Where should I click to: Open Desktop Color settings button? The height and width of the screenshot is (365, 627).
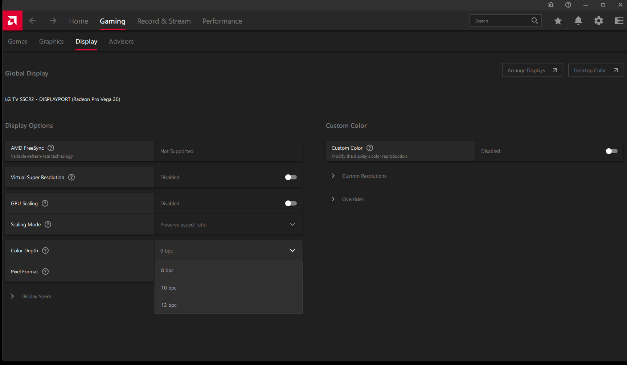point(595,70)
